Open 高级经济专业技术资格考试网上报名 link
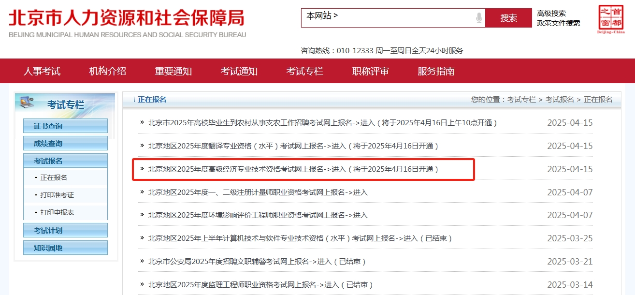The height and width of the screenshot is (295, 635). coord(293,169)
